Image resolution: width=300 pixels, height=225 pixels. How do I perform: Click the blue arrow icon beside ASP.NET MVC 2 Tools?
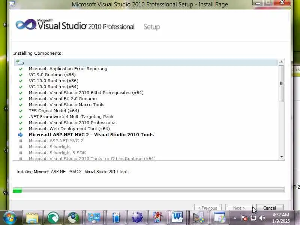(x=20, y=135)
